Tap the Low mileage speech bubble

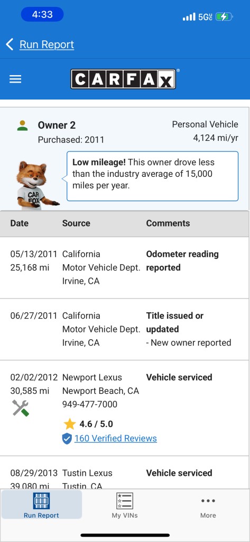pos(152,176)
